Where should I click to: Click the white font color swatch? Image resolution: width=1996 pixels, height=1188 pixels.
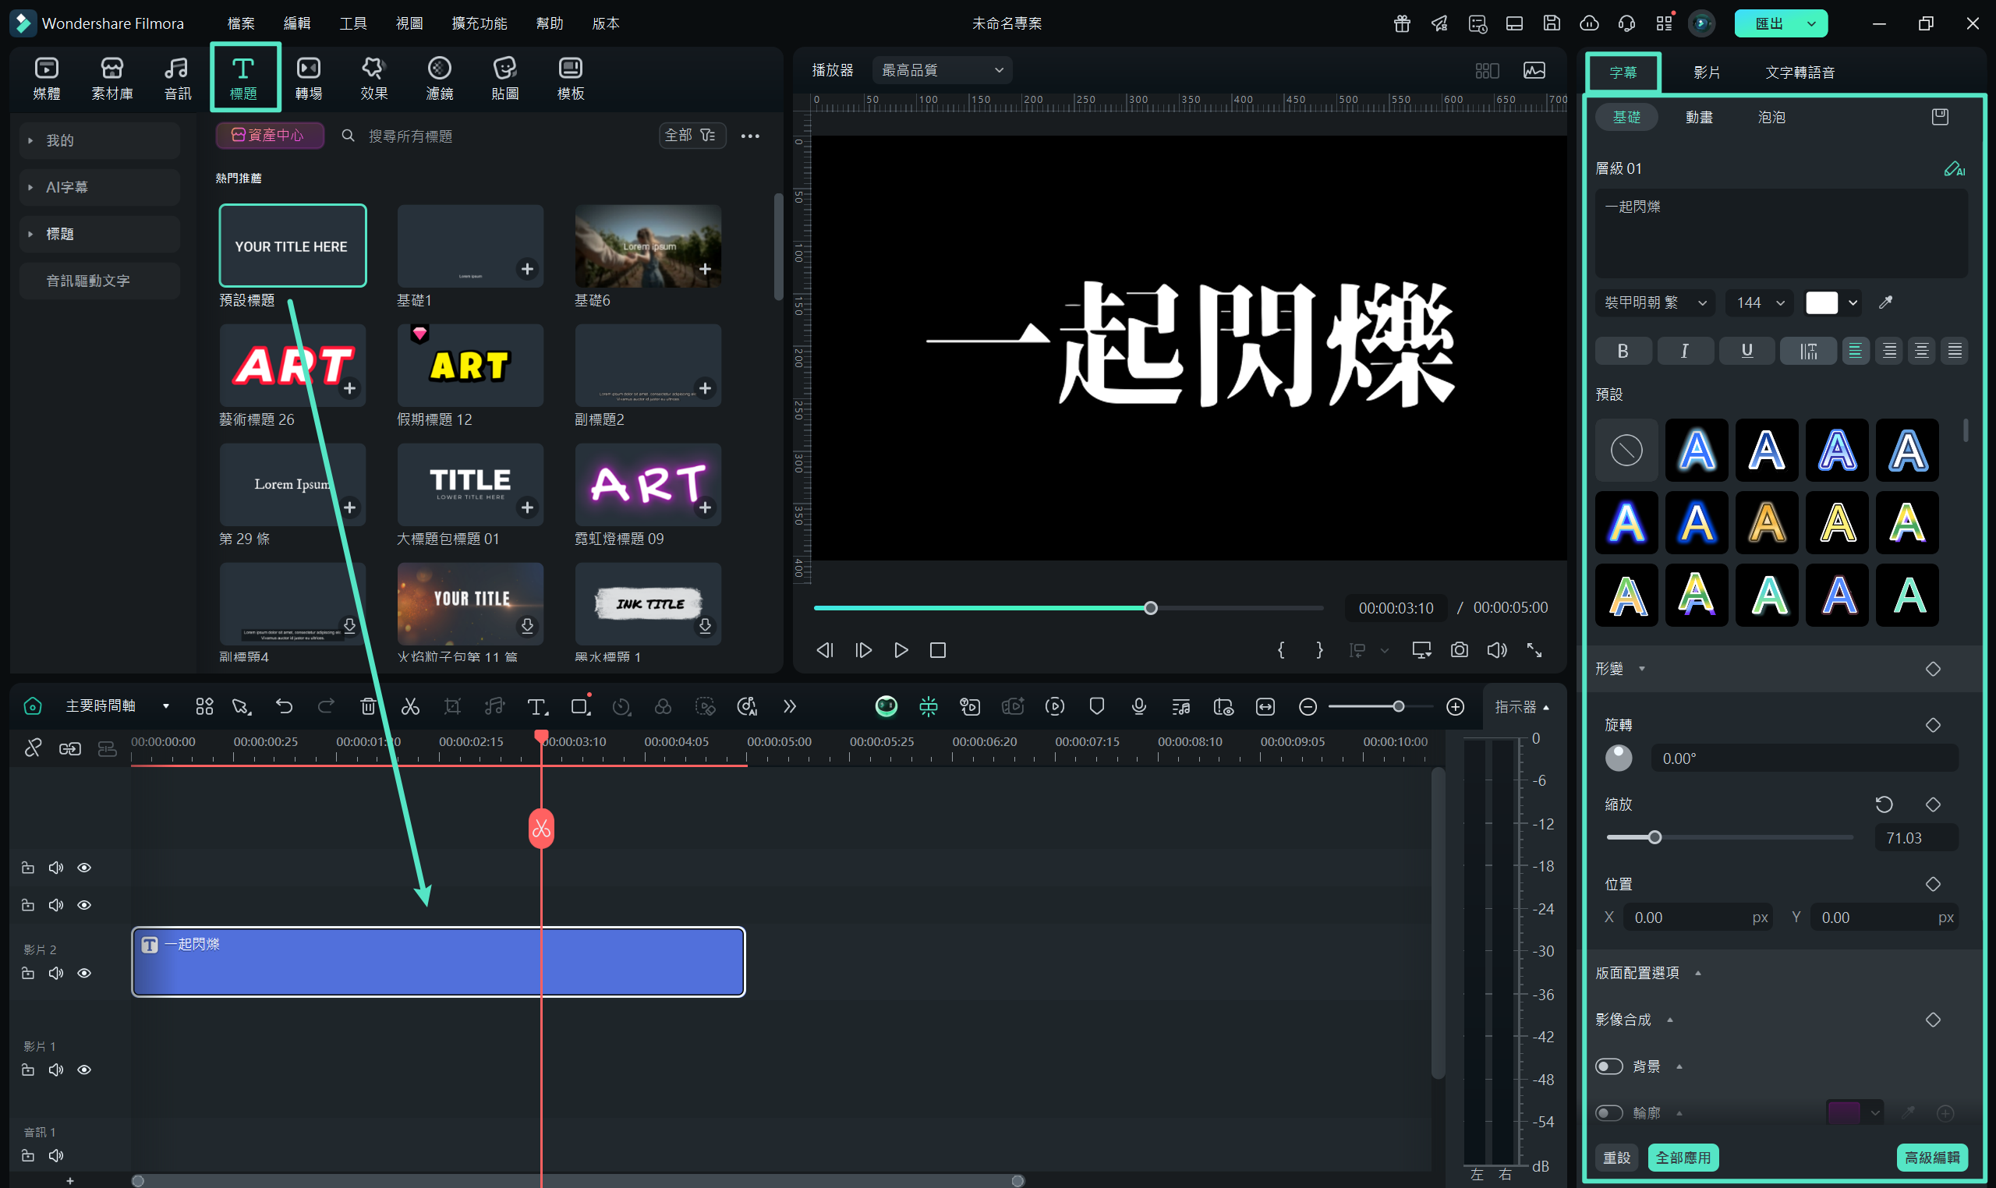click(x=1821, y=302)
